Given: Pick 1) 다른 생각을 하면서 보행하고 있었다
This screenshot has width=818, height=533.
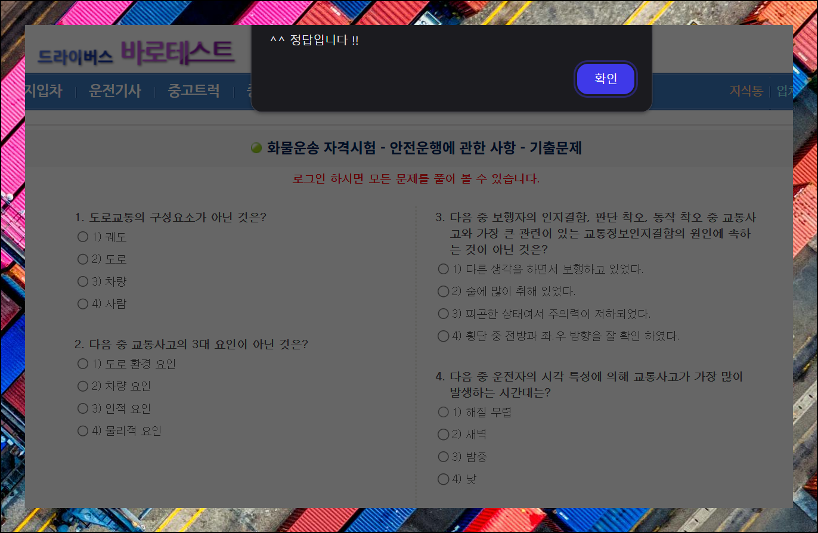Looking at the screenshot, I should 443,269.
